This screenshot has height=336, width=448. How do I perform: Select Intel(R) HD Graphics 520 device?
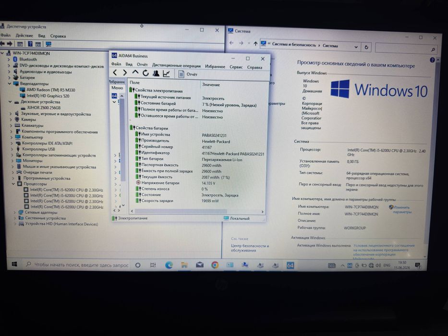pos(48,96)
